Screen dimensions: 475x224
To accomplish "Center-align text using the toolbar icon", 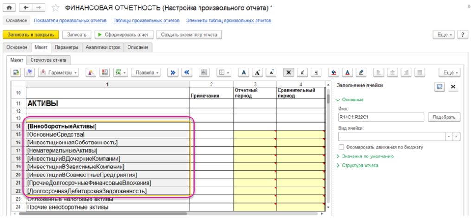I will tap(392, 73).
